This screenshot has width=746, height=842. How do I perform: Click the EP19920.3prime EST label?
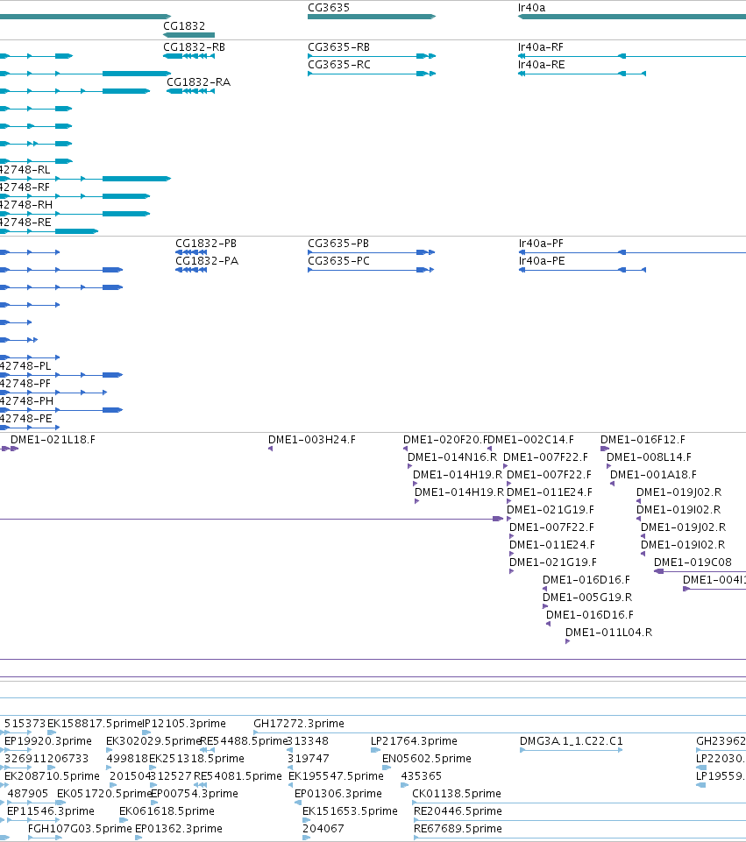click(x=48, y=741)
